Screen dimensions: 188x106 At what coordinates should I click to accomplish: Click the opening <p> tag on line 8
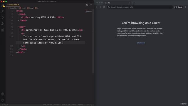[x=23, y=33]
